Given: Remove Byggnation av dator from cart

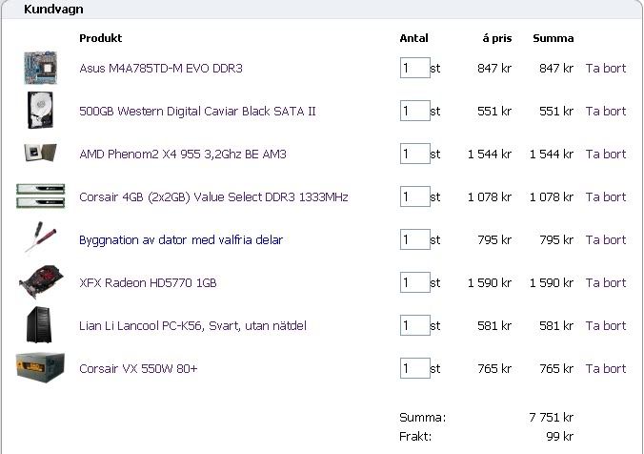Looking at the screenshot, I should tap(606, 240).
